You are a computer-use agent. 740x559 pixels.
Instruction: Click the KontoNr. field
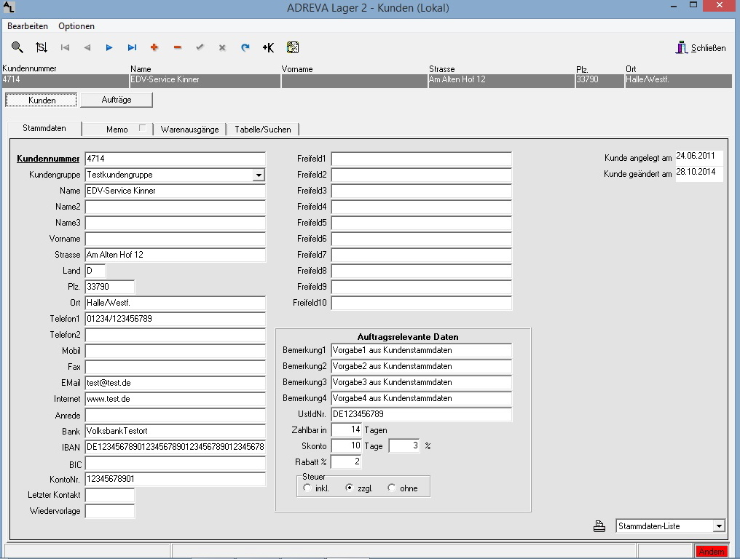pos(175,479)
